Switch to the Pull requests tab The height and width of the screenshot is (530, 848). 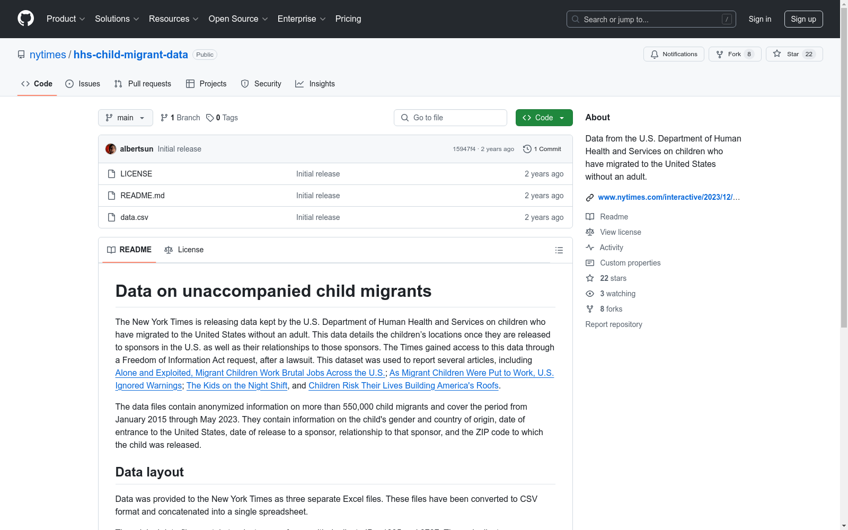coord(143,84)
